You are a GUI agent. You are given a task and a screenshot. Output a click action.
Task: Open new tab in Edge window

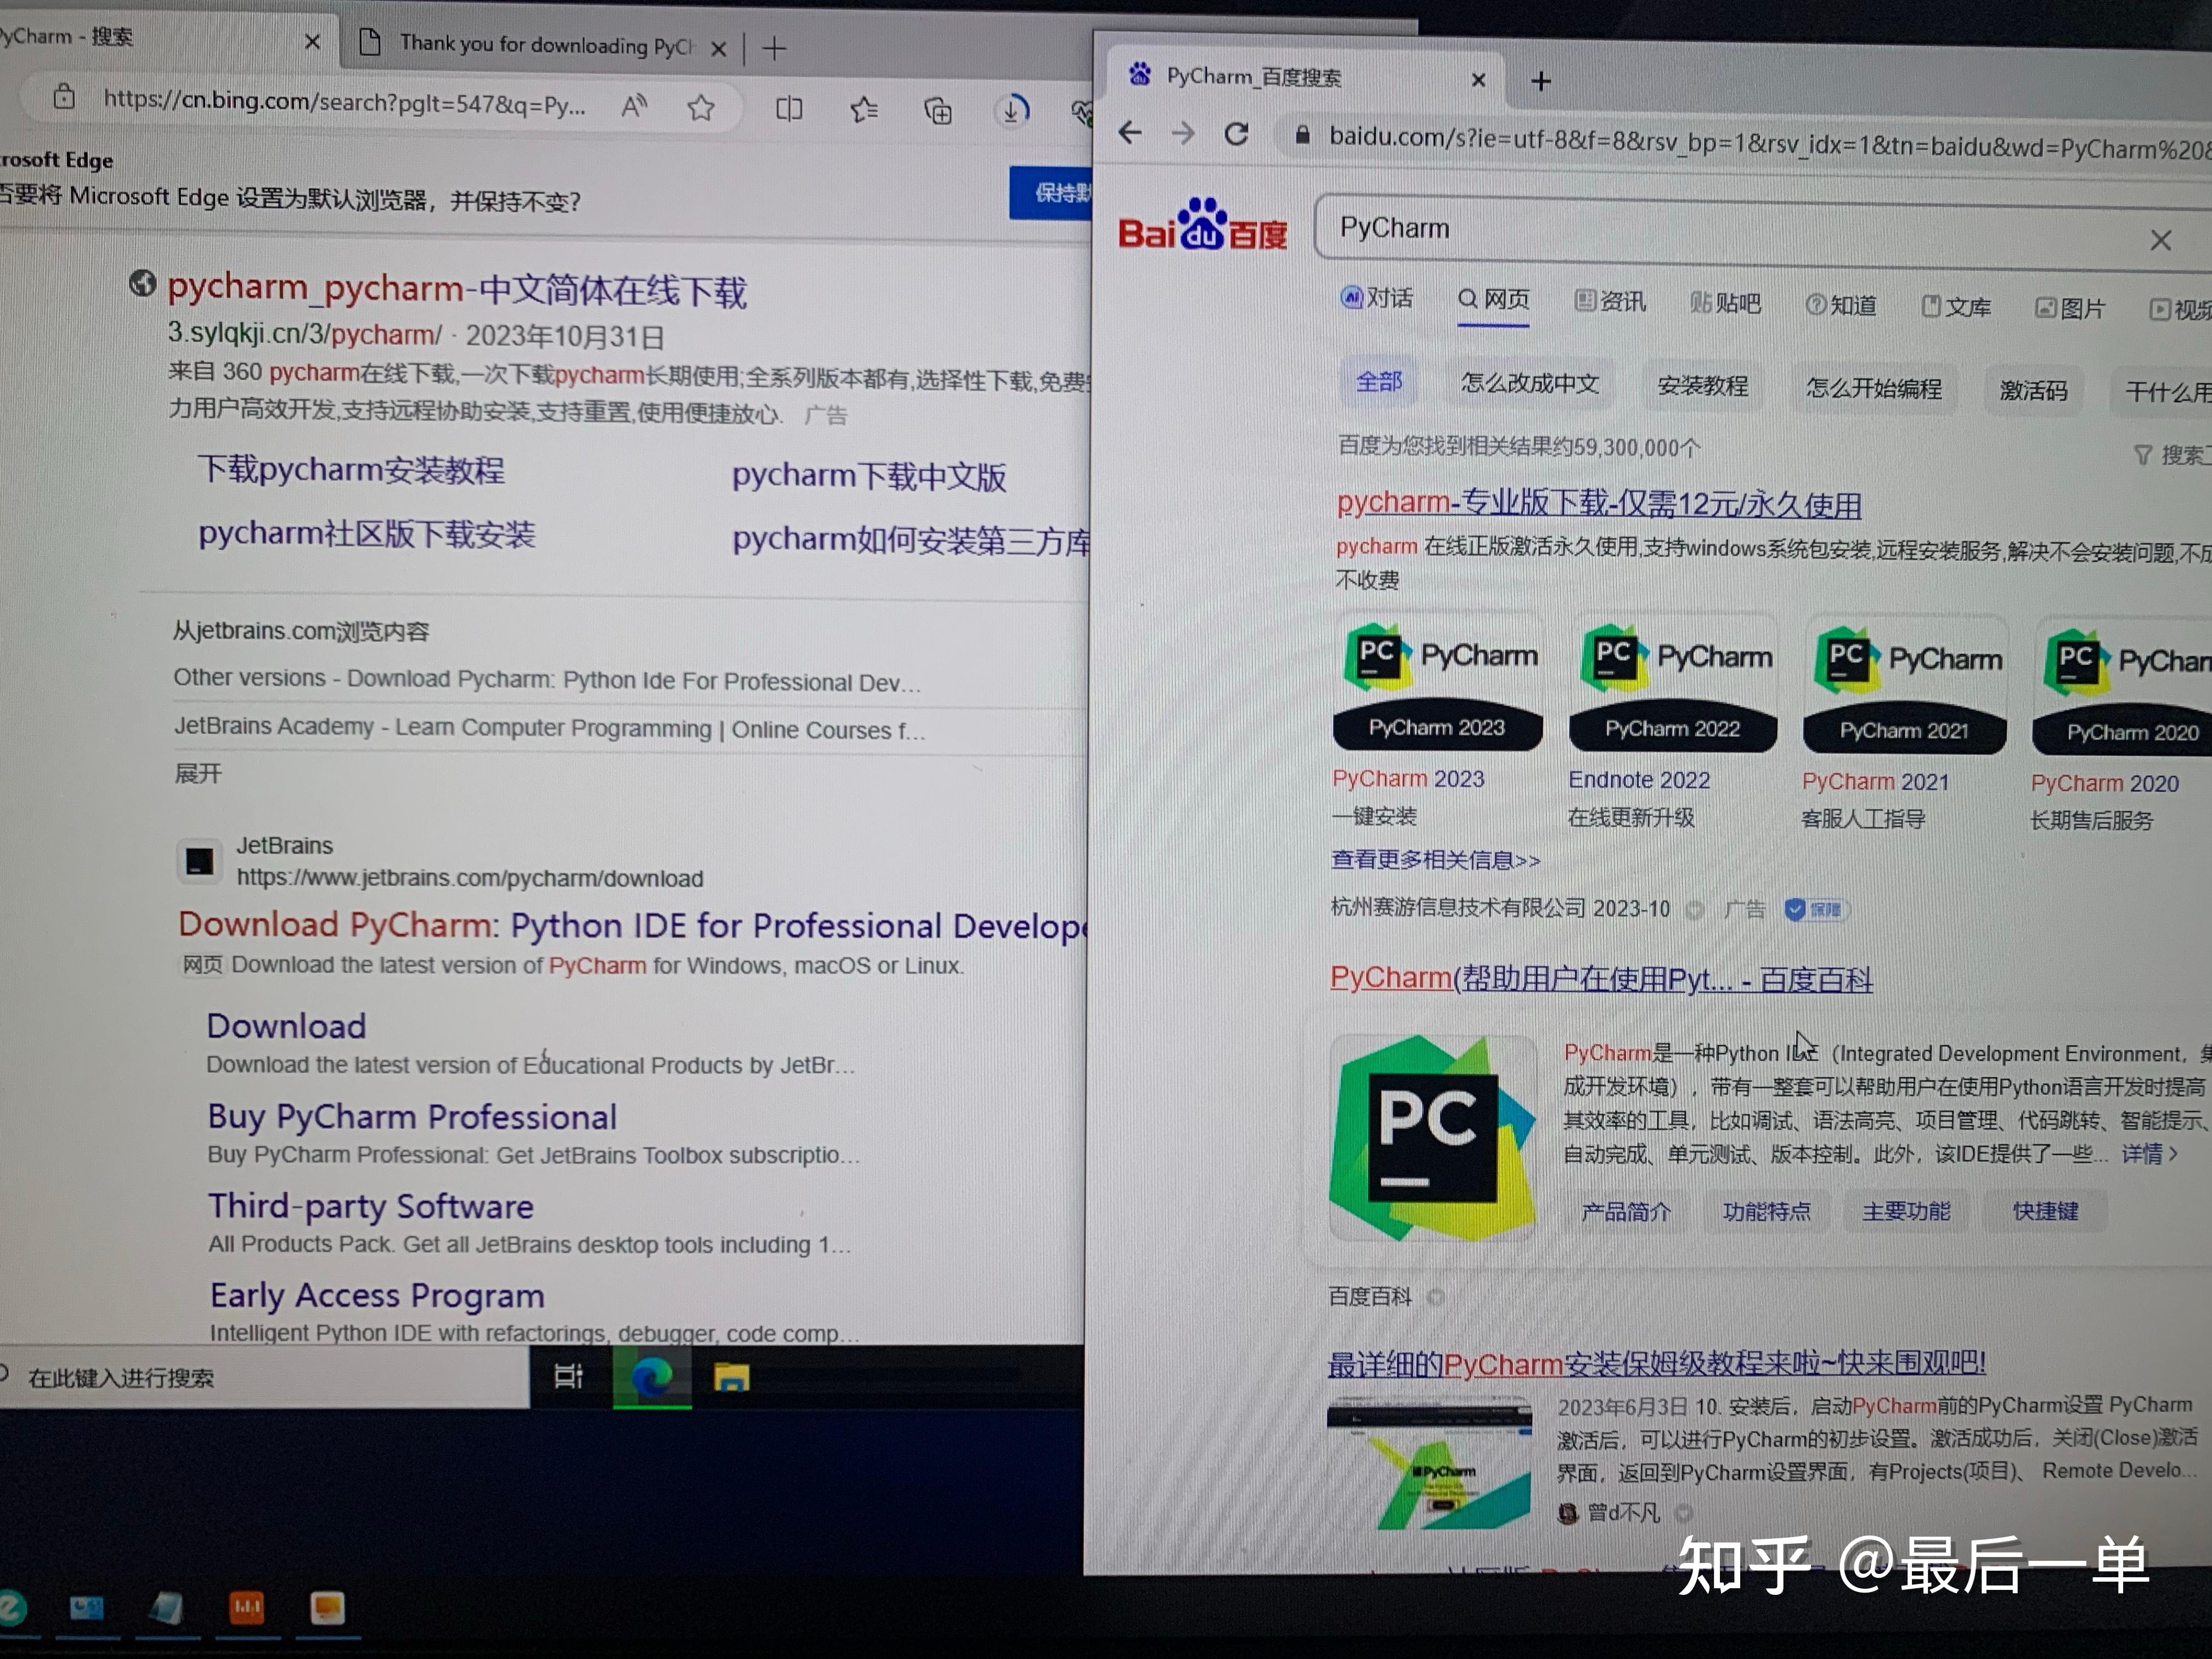774,48
